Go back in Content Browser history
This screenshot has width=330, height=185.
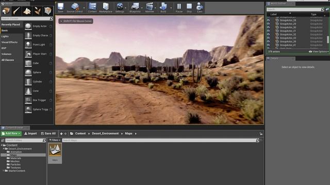pyautogui.click(x=61, y=134)
